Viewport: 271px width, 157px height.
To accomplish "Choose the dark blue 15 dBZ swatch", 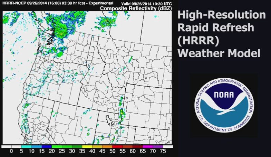I will (47, 146).
